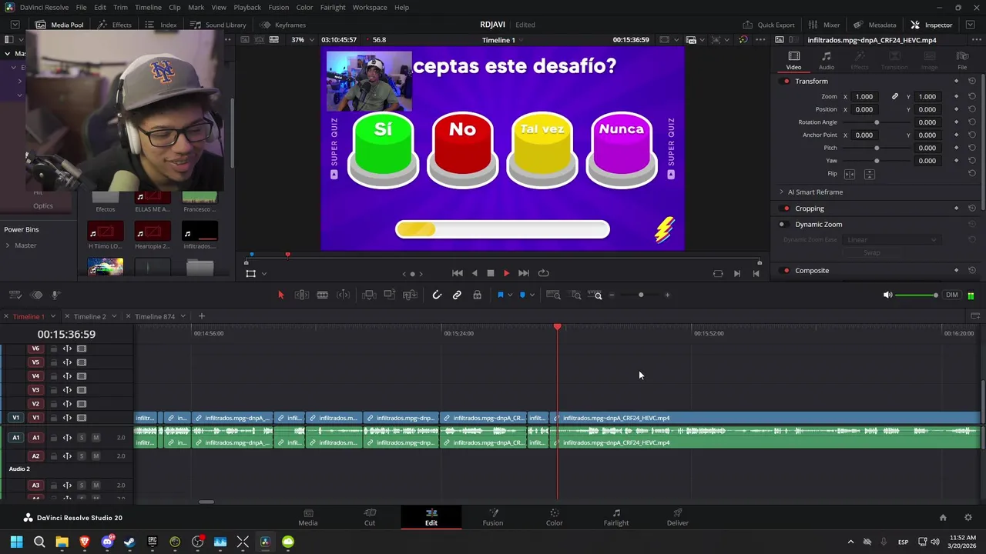Expand AI Smart Reframe section
The height and width of the screenshot is (554, 986).
[x=781, y=192]
